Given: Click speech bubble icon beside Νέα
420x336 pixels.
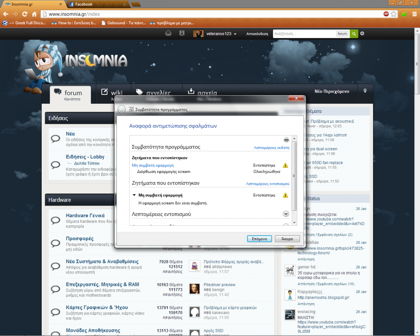Looking at the screenshot, I should (x=56, y=139).
